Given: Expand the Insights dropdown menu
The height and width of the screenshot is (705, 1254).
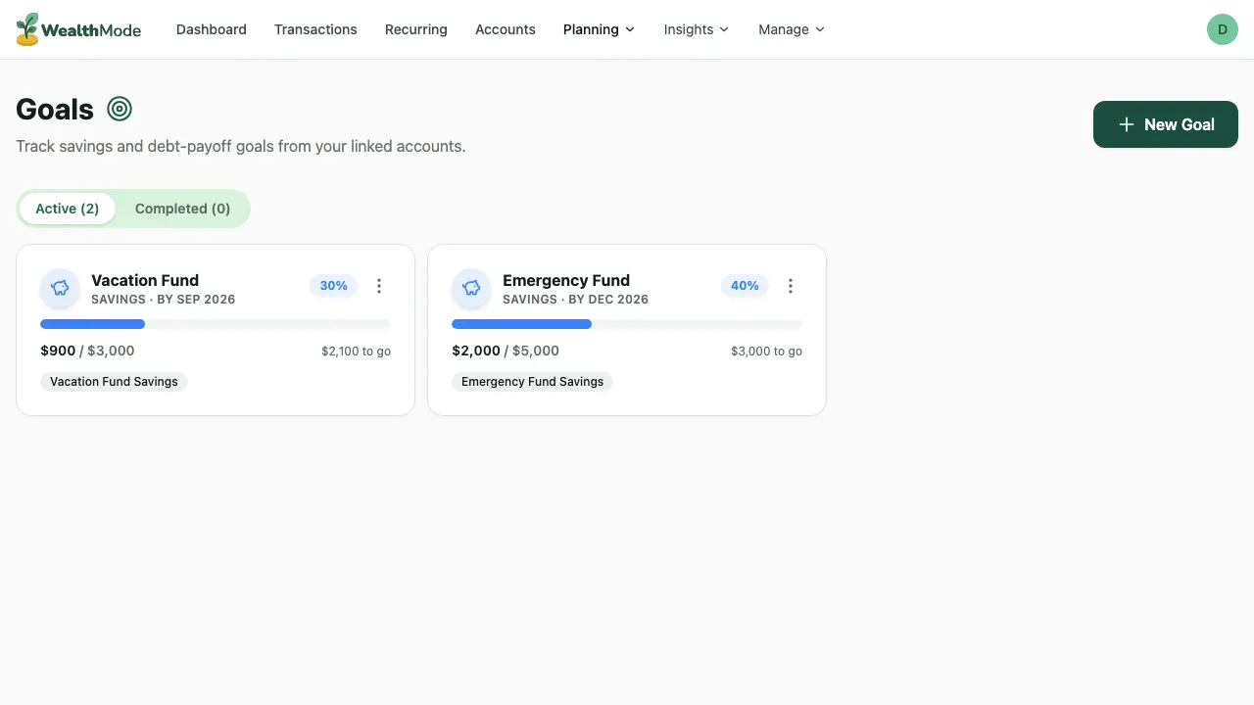Looking at the screenshot, I should 697,29.
